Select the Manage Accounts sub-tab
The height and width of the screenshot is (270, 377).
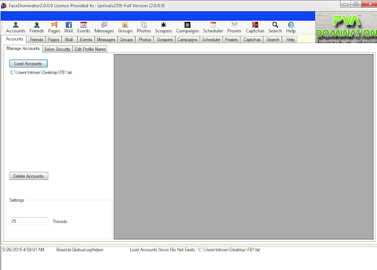23,48
